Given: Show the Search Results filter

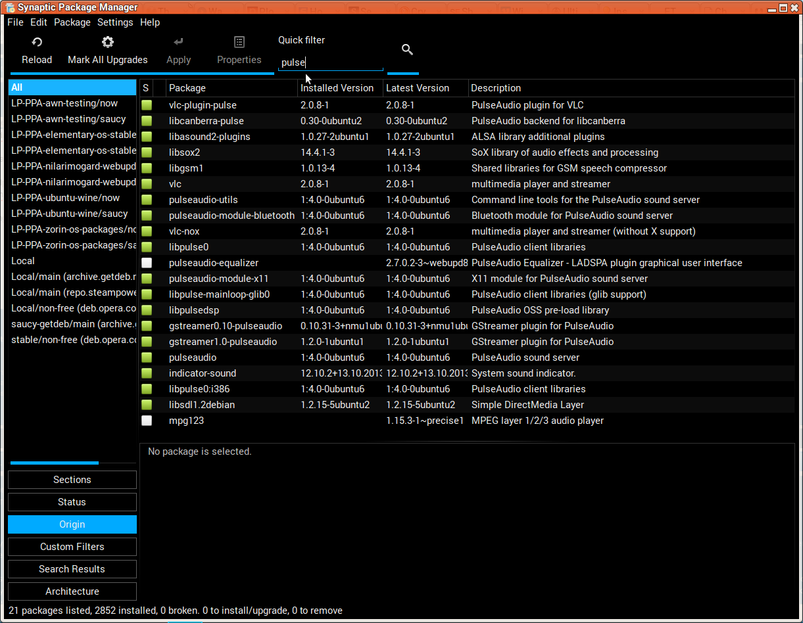Looking at the screenshot, I should click(x=72, y=569).
